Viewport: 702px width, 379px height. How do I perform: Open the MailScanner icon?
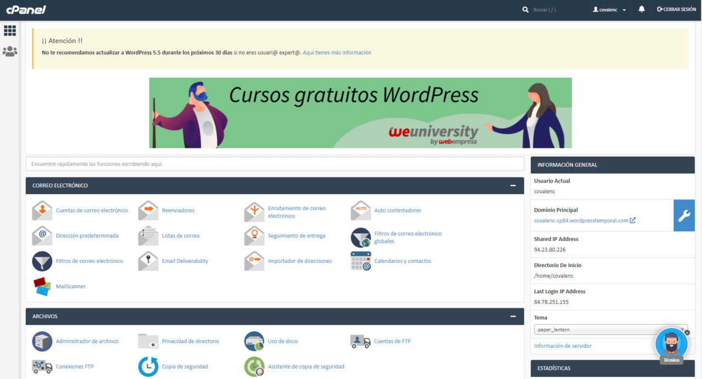[42, 286]
